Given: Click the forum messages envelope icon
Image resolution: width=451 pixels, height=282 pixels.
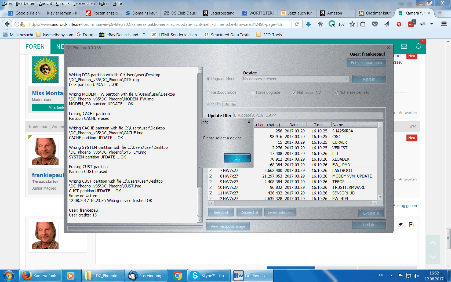Looking at the screenshot, I should [404, 46].
